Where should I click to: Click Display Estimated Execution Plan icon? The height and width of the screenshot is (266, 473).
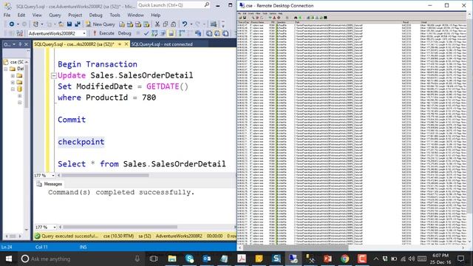point(154,33)
